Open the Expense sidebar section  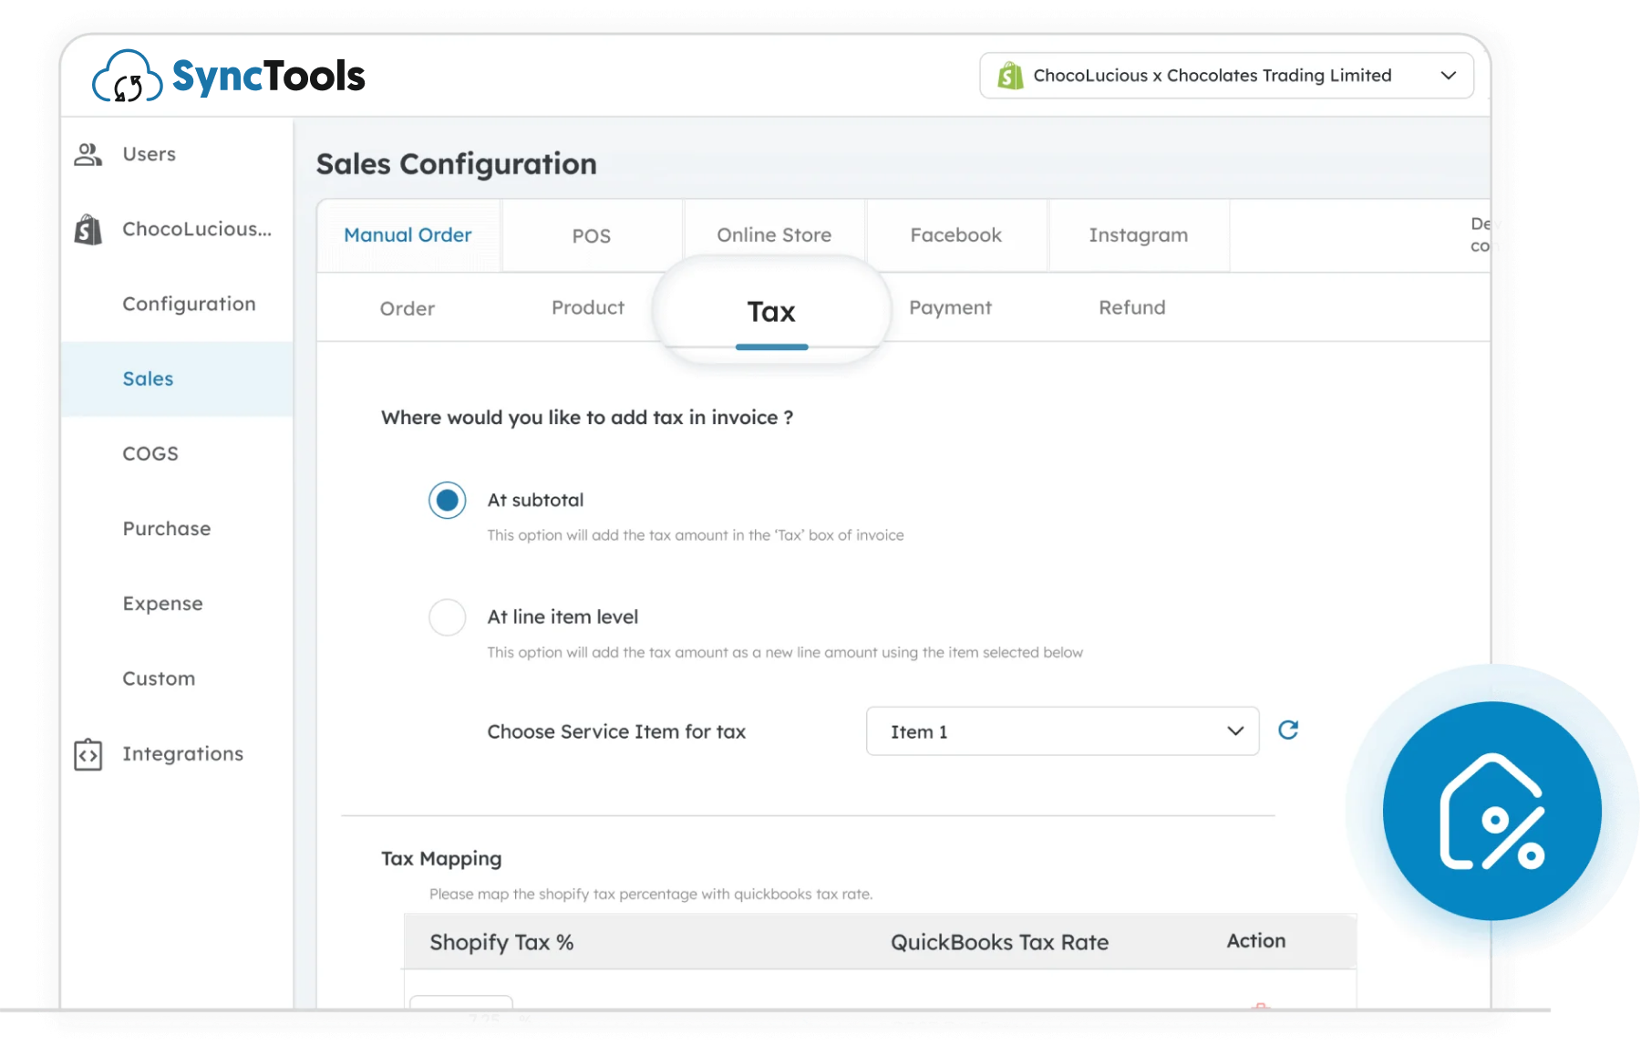pyautogui.click(x=162, y=604)
